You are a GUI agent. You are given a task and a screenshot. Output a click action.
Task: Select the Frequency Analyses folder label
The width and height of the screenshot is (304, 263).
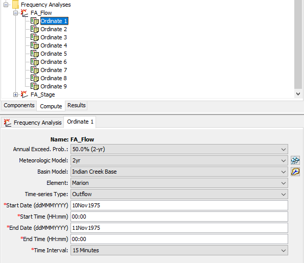pos(46,5)
